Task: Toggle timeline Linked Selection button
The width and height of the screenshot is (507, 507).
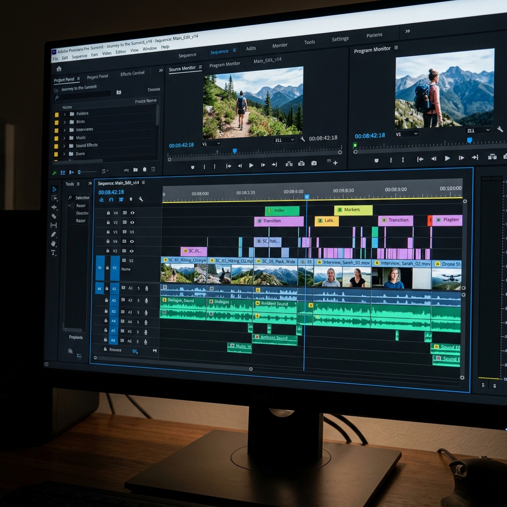Action: tap(121, 200)
